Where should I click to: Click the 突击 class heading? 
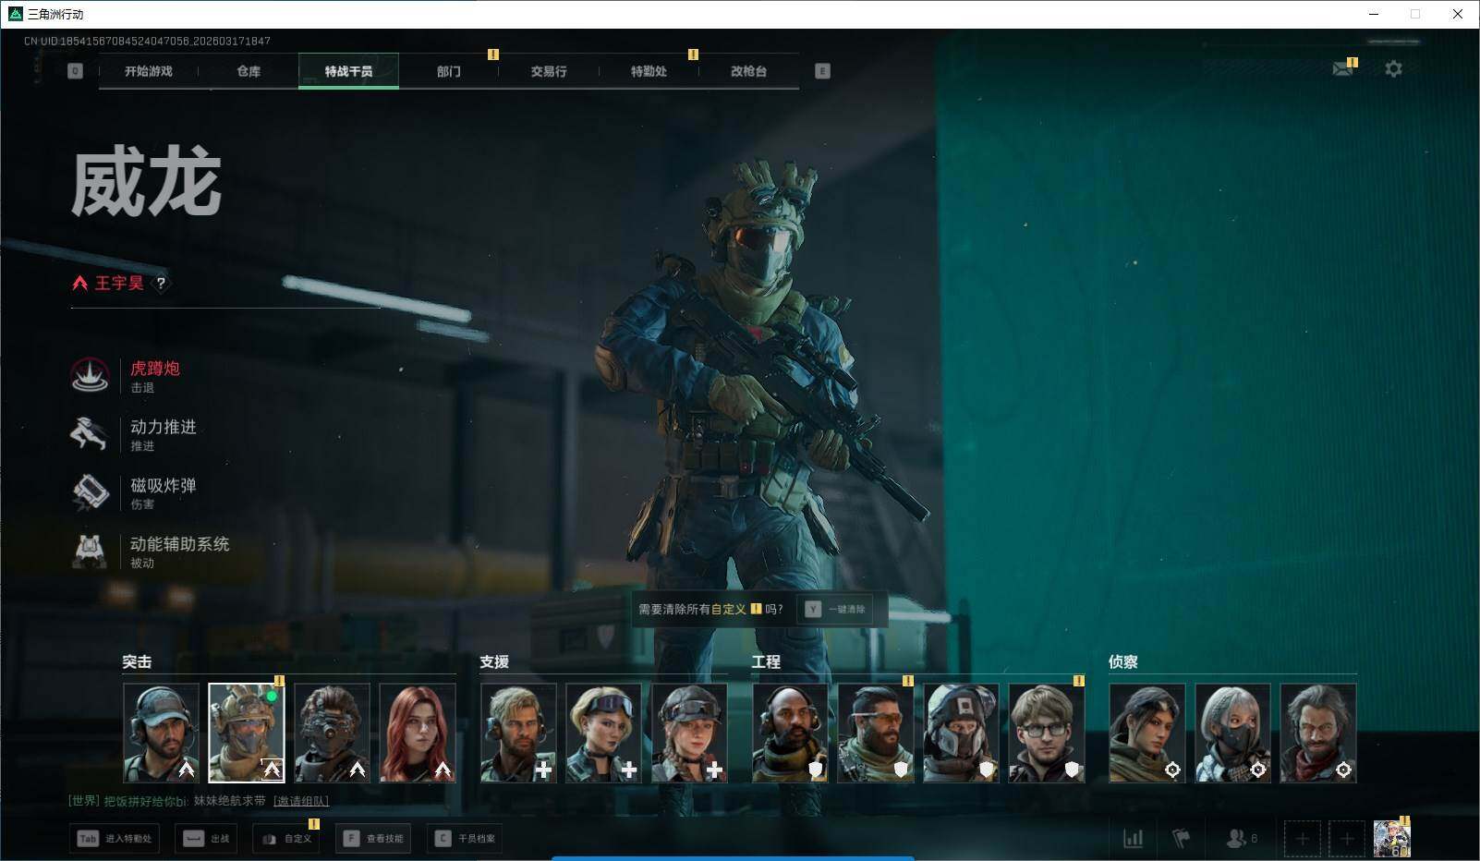[137, 661]
